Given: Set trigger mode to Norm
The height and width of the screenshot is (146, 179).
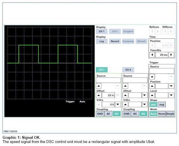Looking at the screenshot, I should [x=162, y=114].
